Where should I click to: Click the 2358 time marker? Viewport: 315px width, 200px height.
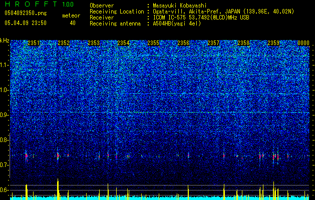(243, 43)
